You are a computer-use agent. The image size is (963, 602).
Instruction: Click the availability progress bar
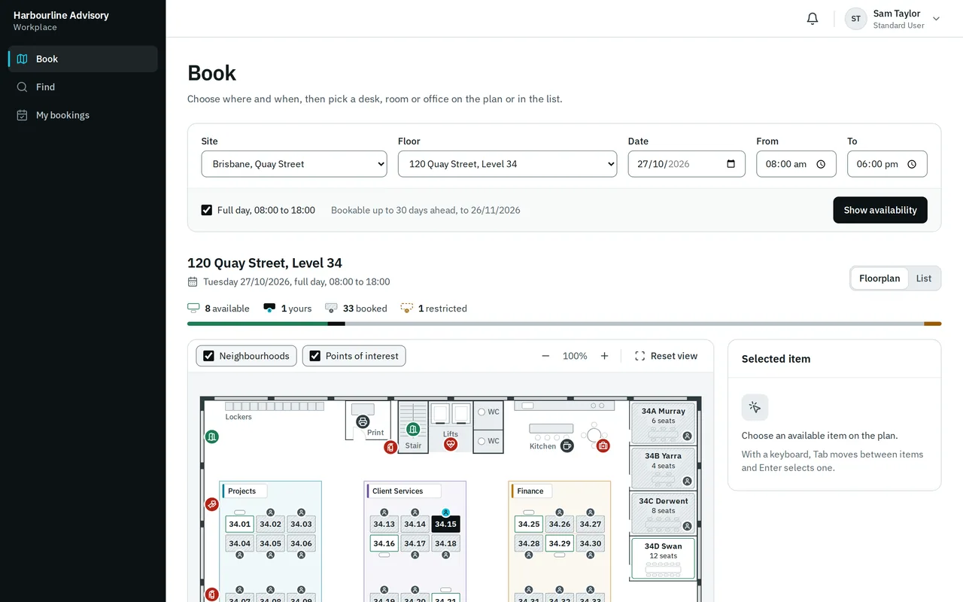coord(564,324)
